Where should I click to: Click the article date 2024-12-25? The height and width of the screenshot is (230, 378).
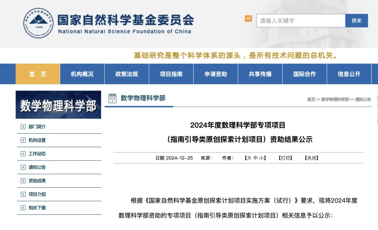click(179, 158)
